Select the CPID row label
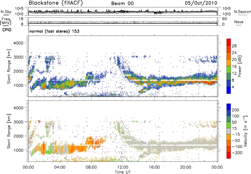Viewport: 251px width, 174px height. pyautogui.click(x=7, y=30)
